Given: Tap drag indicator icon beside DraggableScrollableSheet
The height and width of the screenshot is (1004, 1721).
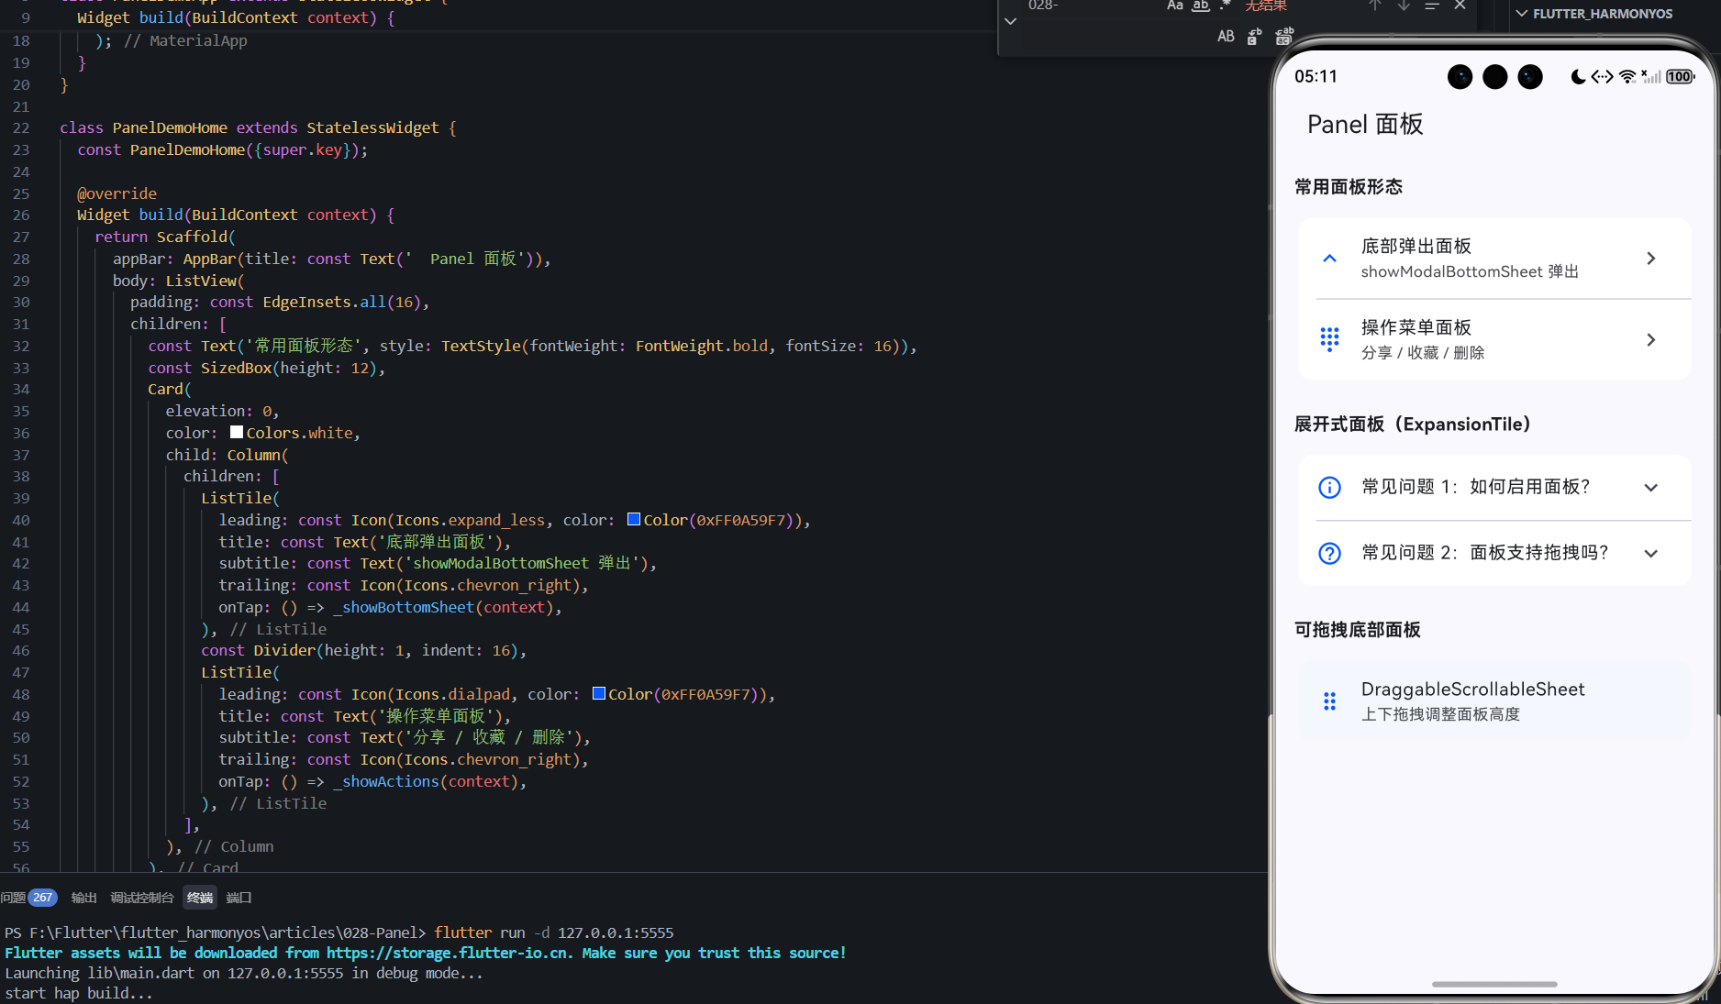Looking at the screenshot, I should tap(1329, 701).
